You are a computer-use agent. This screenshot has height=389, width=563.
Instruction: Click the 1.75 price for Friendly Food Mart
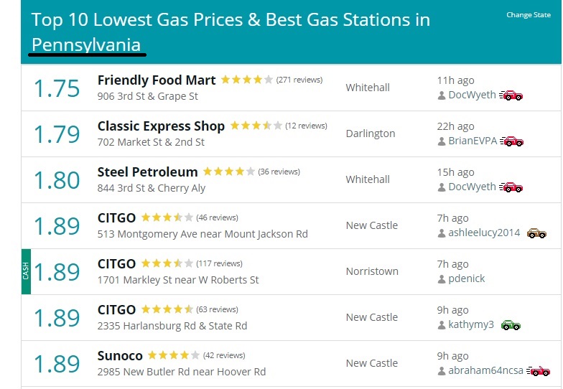point(56,88)
